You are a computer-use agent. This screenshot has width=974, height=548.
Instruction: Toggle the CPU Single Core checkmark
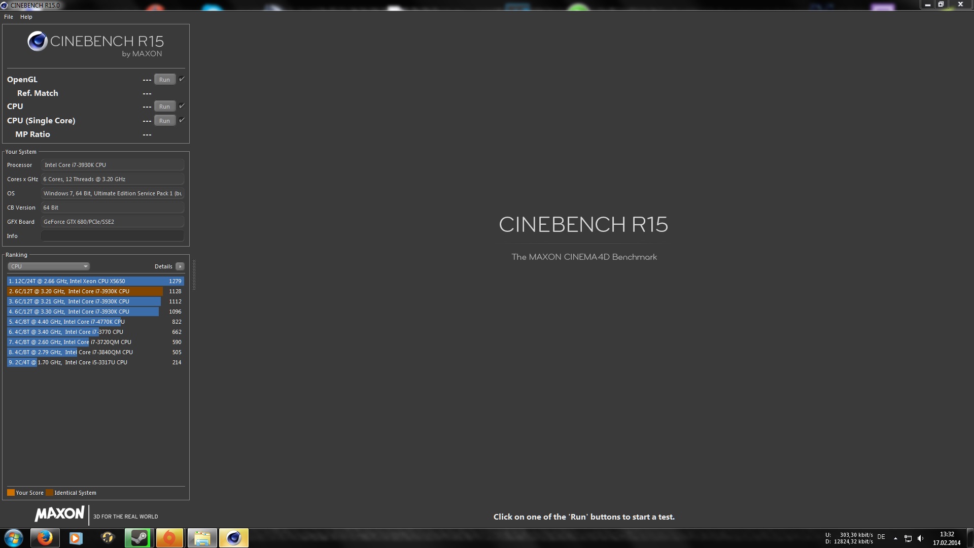click(182, 120)
